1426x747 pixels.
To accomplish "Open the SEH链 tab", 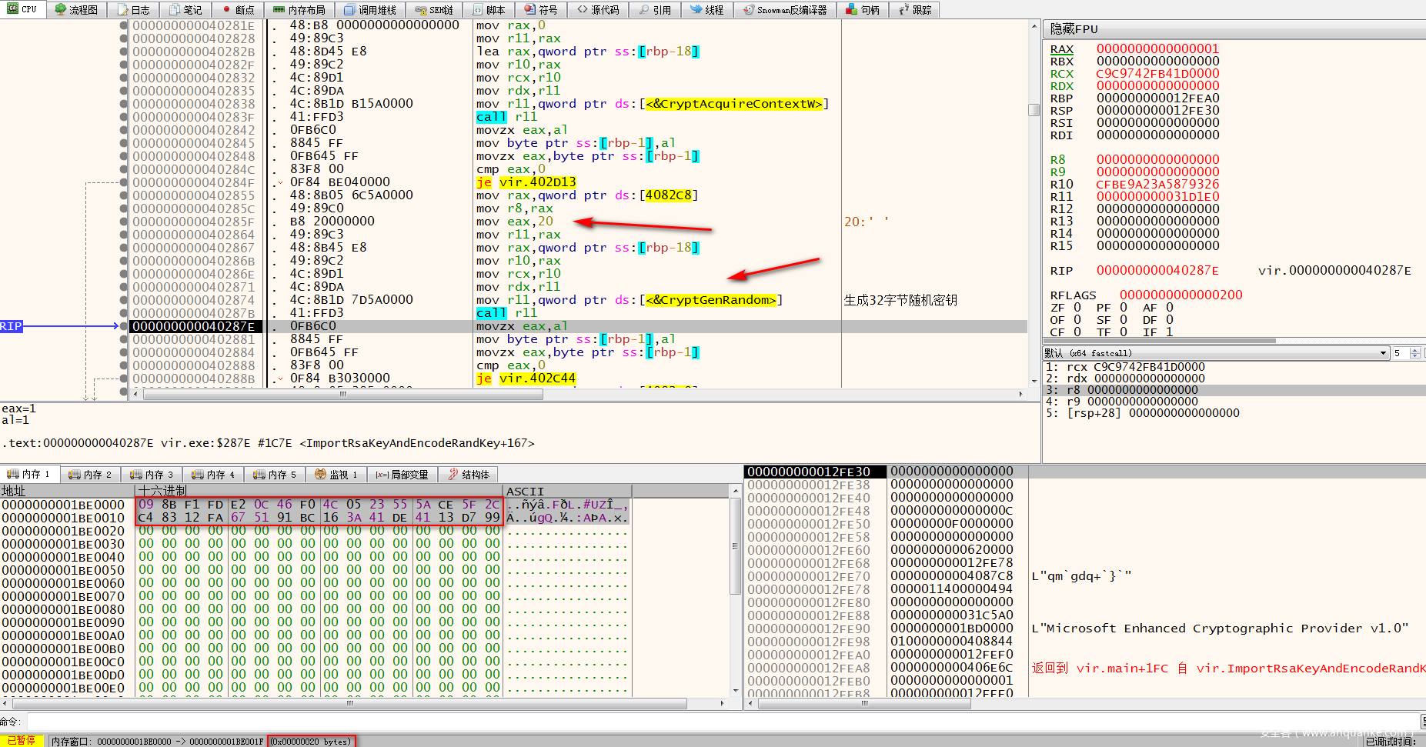I will click(434, 10).
